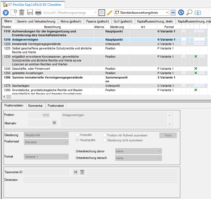
Task: Select row 1270 Sachanlagen
Action: (105, 86)
